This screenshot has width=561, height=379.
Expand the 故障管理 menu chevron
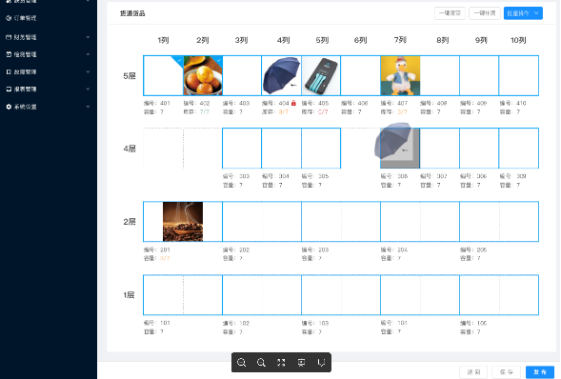(88, 71)
